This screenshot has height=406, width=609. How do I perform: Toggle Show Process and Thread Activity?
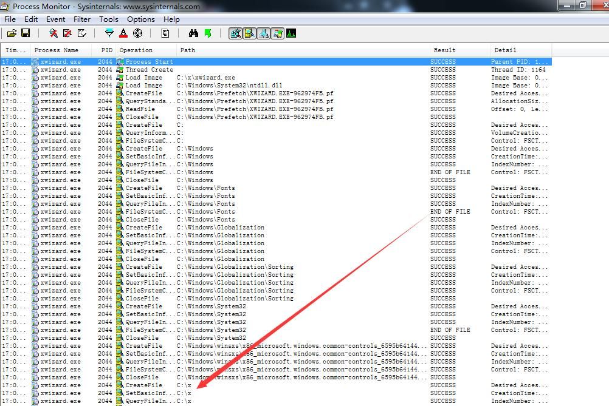278,33
